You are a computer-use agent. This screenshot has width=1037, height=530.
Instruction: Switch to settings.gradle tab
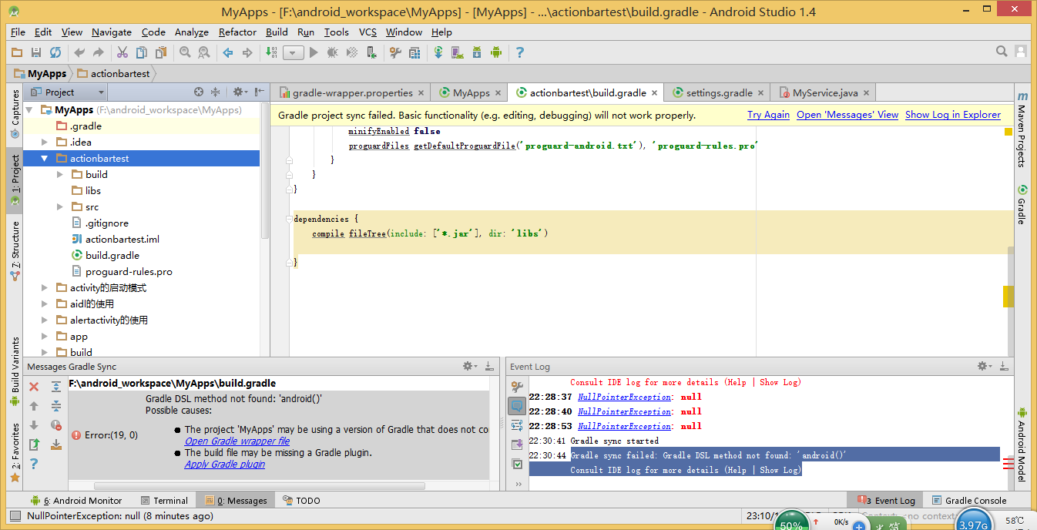[x=719, y=92]
